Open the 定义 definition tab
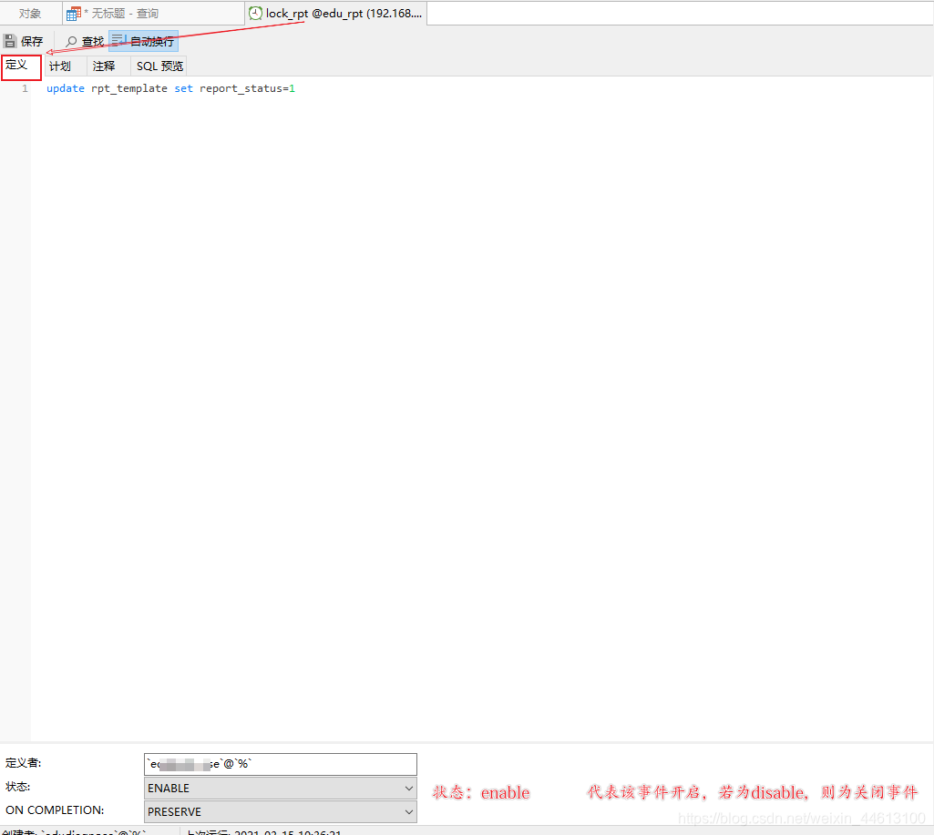 pos(21,66)
